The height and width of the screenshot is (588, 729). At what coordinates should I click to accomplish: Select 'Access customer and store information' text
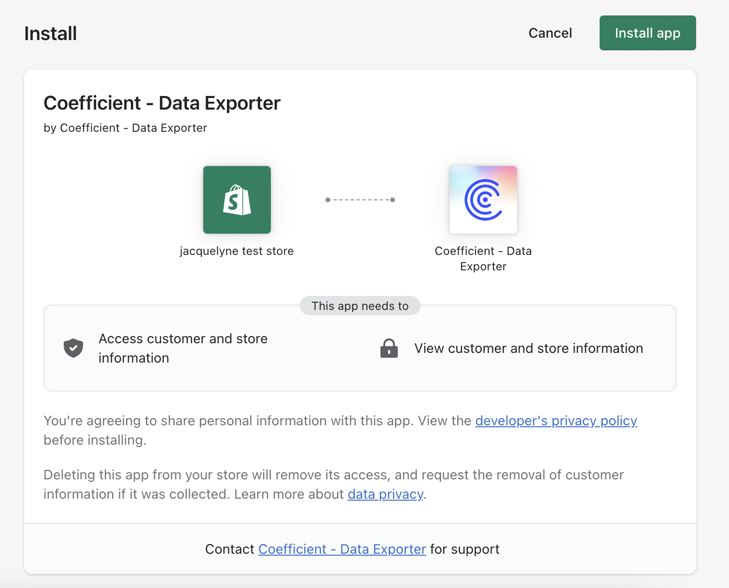(182, 348)
